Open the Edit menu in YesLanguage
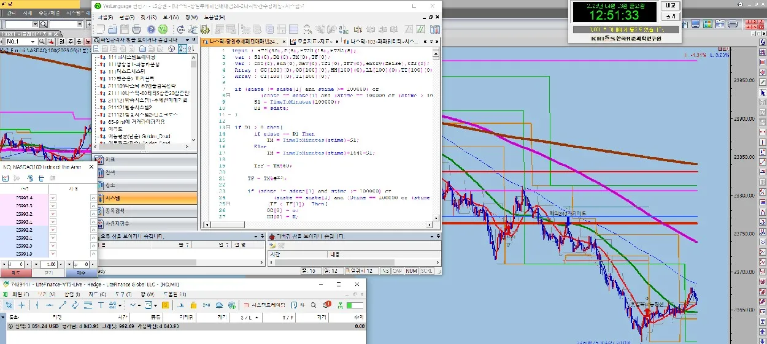The image size is (767, 344). pyautogui.click(x=127, y=17)
